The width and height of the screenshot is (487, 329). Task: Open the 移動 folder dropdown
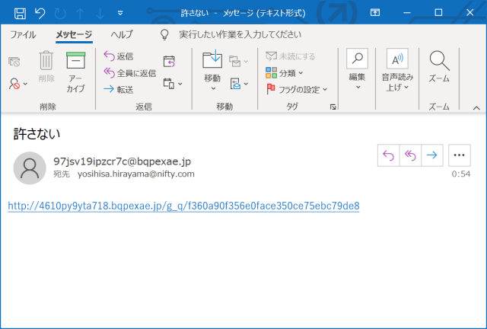(212, 71)
